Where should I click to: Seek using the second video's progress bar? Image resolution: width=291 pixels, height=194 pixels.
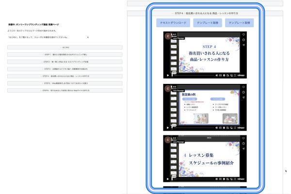pyautogui.click(x=194, y=128)
